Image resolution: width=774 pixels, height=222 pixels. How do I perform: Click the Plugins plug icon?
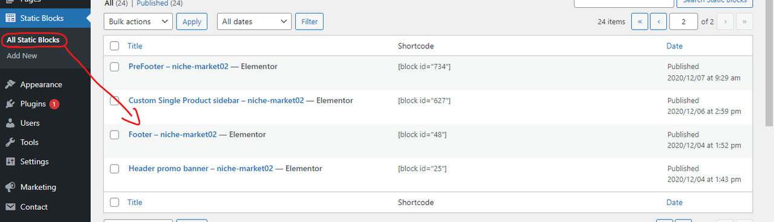[10, 104]
